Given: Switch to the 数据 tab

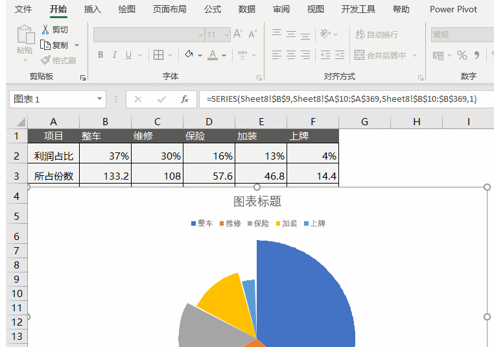Looking at the screenshot, I should (247, 9).
